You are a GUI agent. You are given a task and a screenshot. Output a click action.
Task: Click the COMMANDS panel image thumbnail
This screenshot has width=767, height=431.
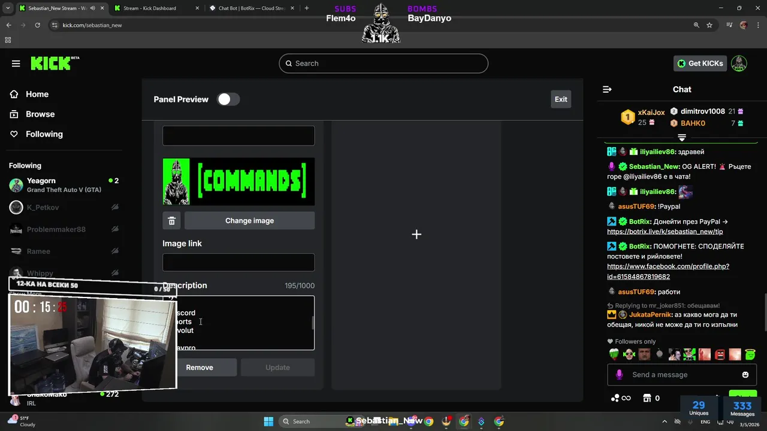point(238,181)
